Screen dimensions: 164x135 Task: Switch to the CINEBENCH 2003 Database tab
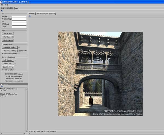[45, 13]
